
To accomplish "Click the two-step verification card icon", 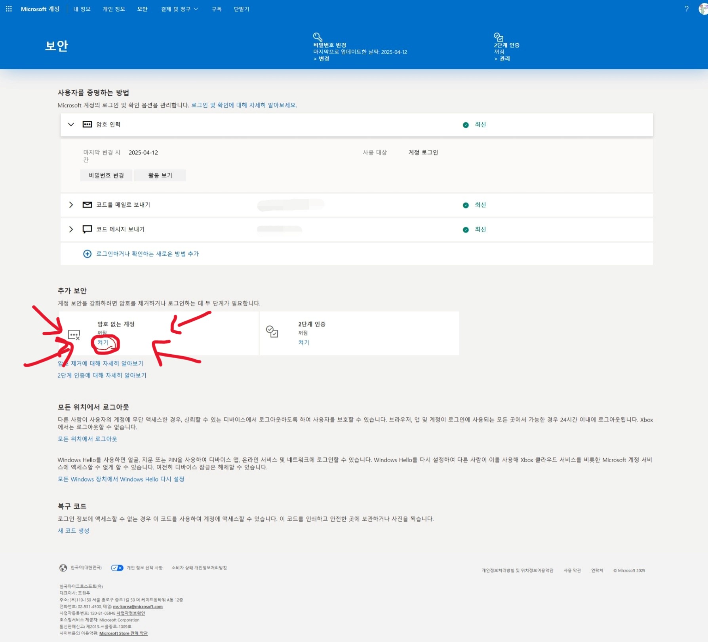I will pyautogui.click(x=272, y=332).
